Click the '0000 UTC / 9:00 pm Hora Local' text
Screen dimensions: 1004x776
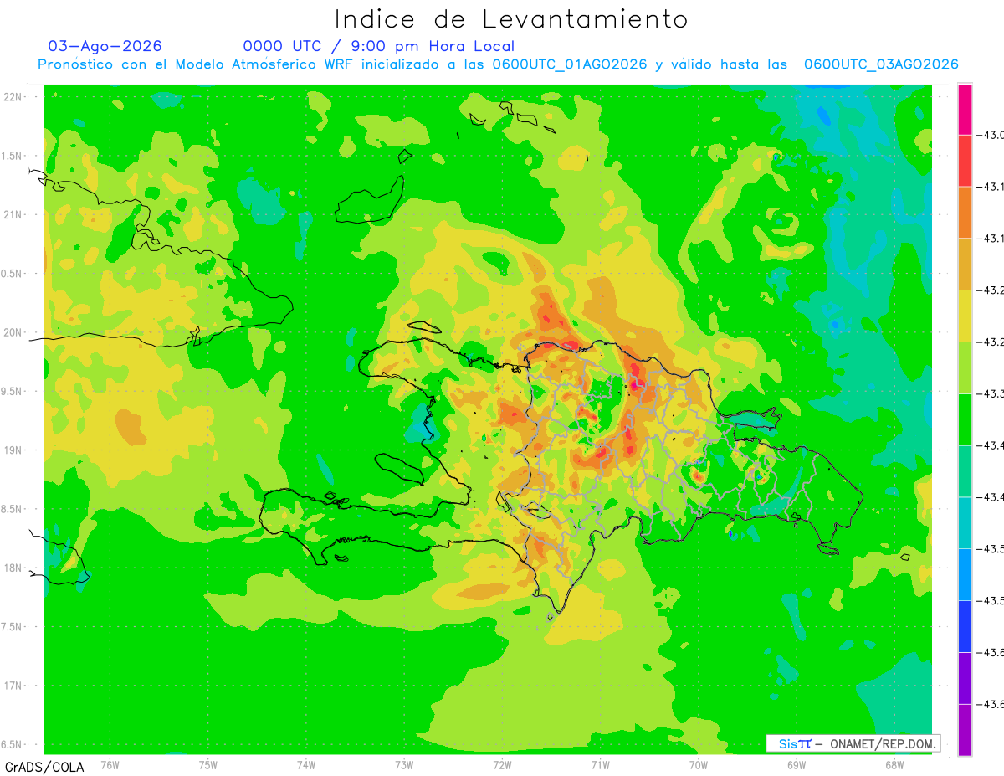(379, 46)
